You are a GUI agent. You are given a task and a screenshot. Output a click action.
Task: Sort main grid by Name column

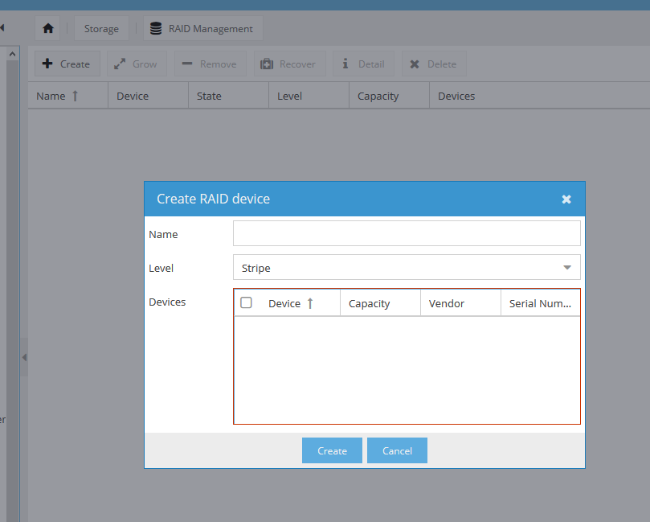click(51, 96)
